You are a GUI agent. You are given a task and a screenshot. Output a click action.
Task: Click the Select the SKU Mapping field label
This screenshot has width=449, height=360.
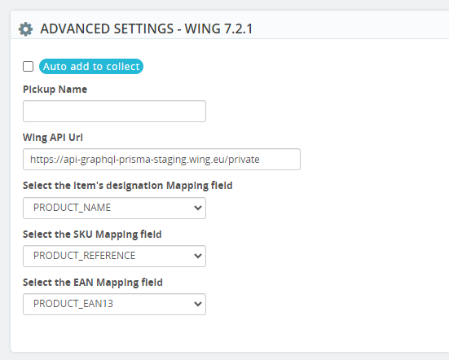point(92,235)
